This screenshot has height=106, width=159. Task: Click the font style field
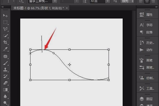pyautogui.click(x=68, y=1)
